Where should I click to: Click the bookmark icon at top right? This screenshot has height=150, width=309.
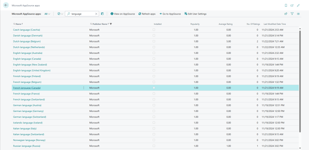pos(286,5)
